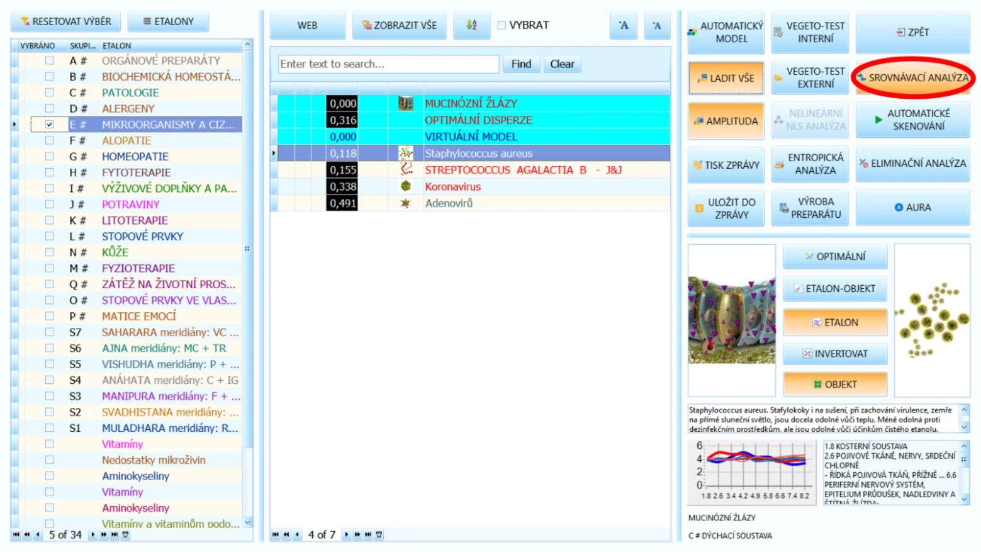981x552 pixels.
Task: Click scroll-up arrow of group list
Action: pos(247,45)
